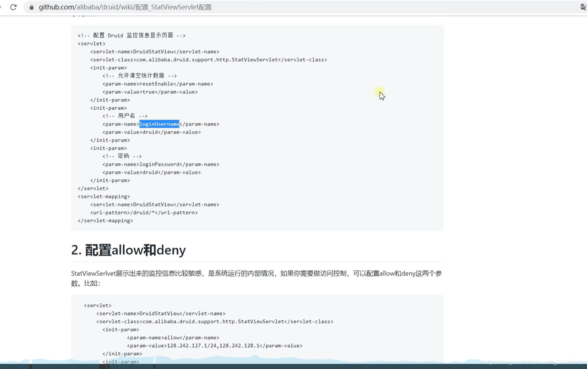The image size is (587, 369).
Task: Click the first DruidStatView servlet-name line
Action: click(x=155, y=52)
